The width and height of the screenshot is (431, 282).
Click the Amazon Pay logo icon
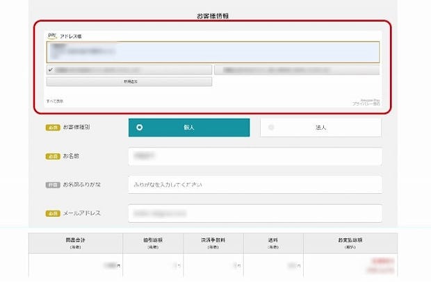tap(52, 35)
